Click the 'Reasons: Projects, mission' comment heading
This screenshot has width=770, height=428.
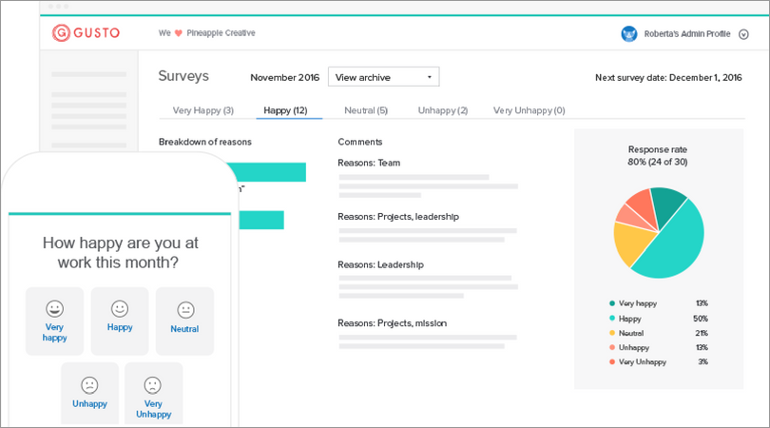pyautogui.click(x=392, y=323)
